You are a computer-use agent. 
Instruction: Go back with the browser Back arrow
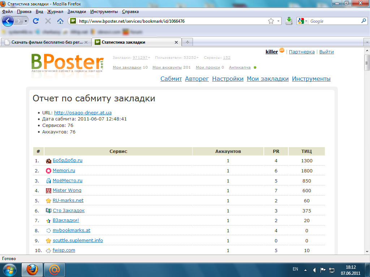coord(8,21)
